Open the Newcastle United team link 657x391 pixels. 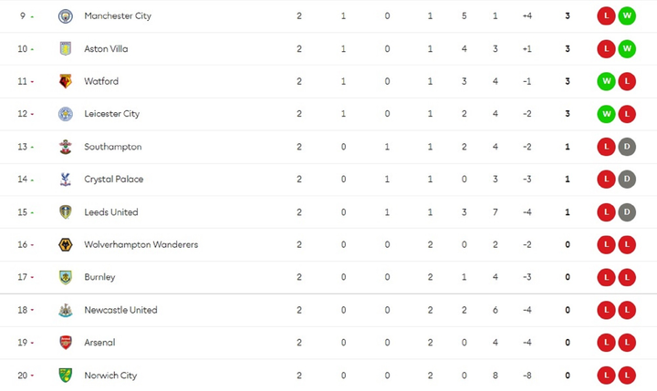120,310
